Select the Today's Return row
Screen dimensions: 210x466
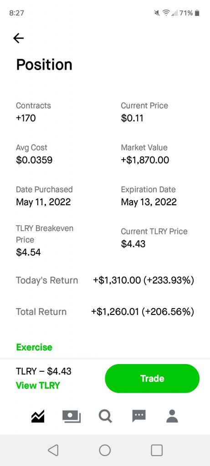(x=105, y=280)
